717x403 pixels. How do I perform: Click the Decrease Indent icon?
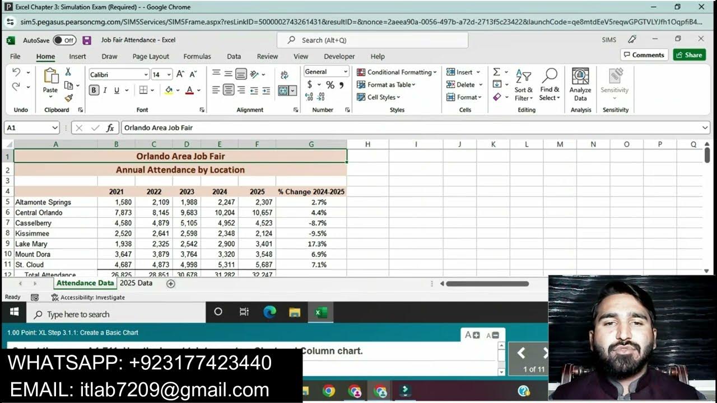click(x=254, y=90)
